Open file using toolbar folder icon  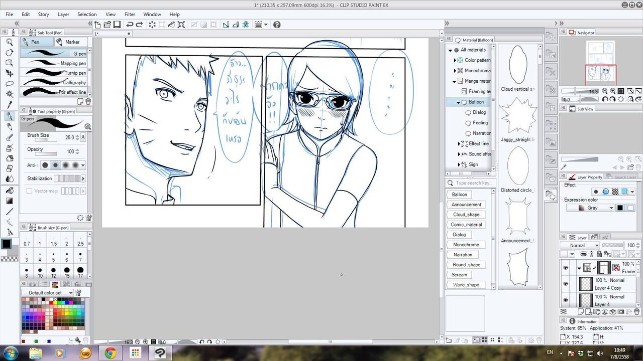(x=107, y=25)
